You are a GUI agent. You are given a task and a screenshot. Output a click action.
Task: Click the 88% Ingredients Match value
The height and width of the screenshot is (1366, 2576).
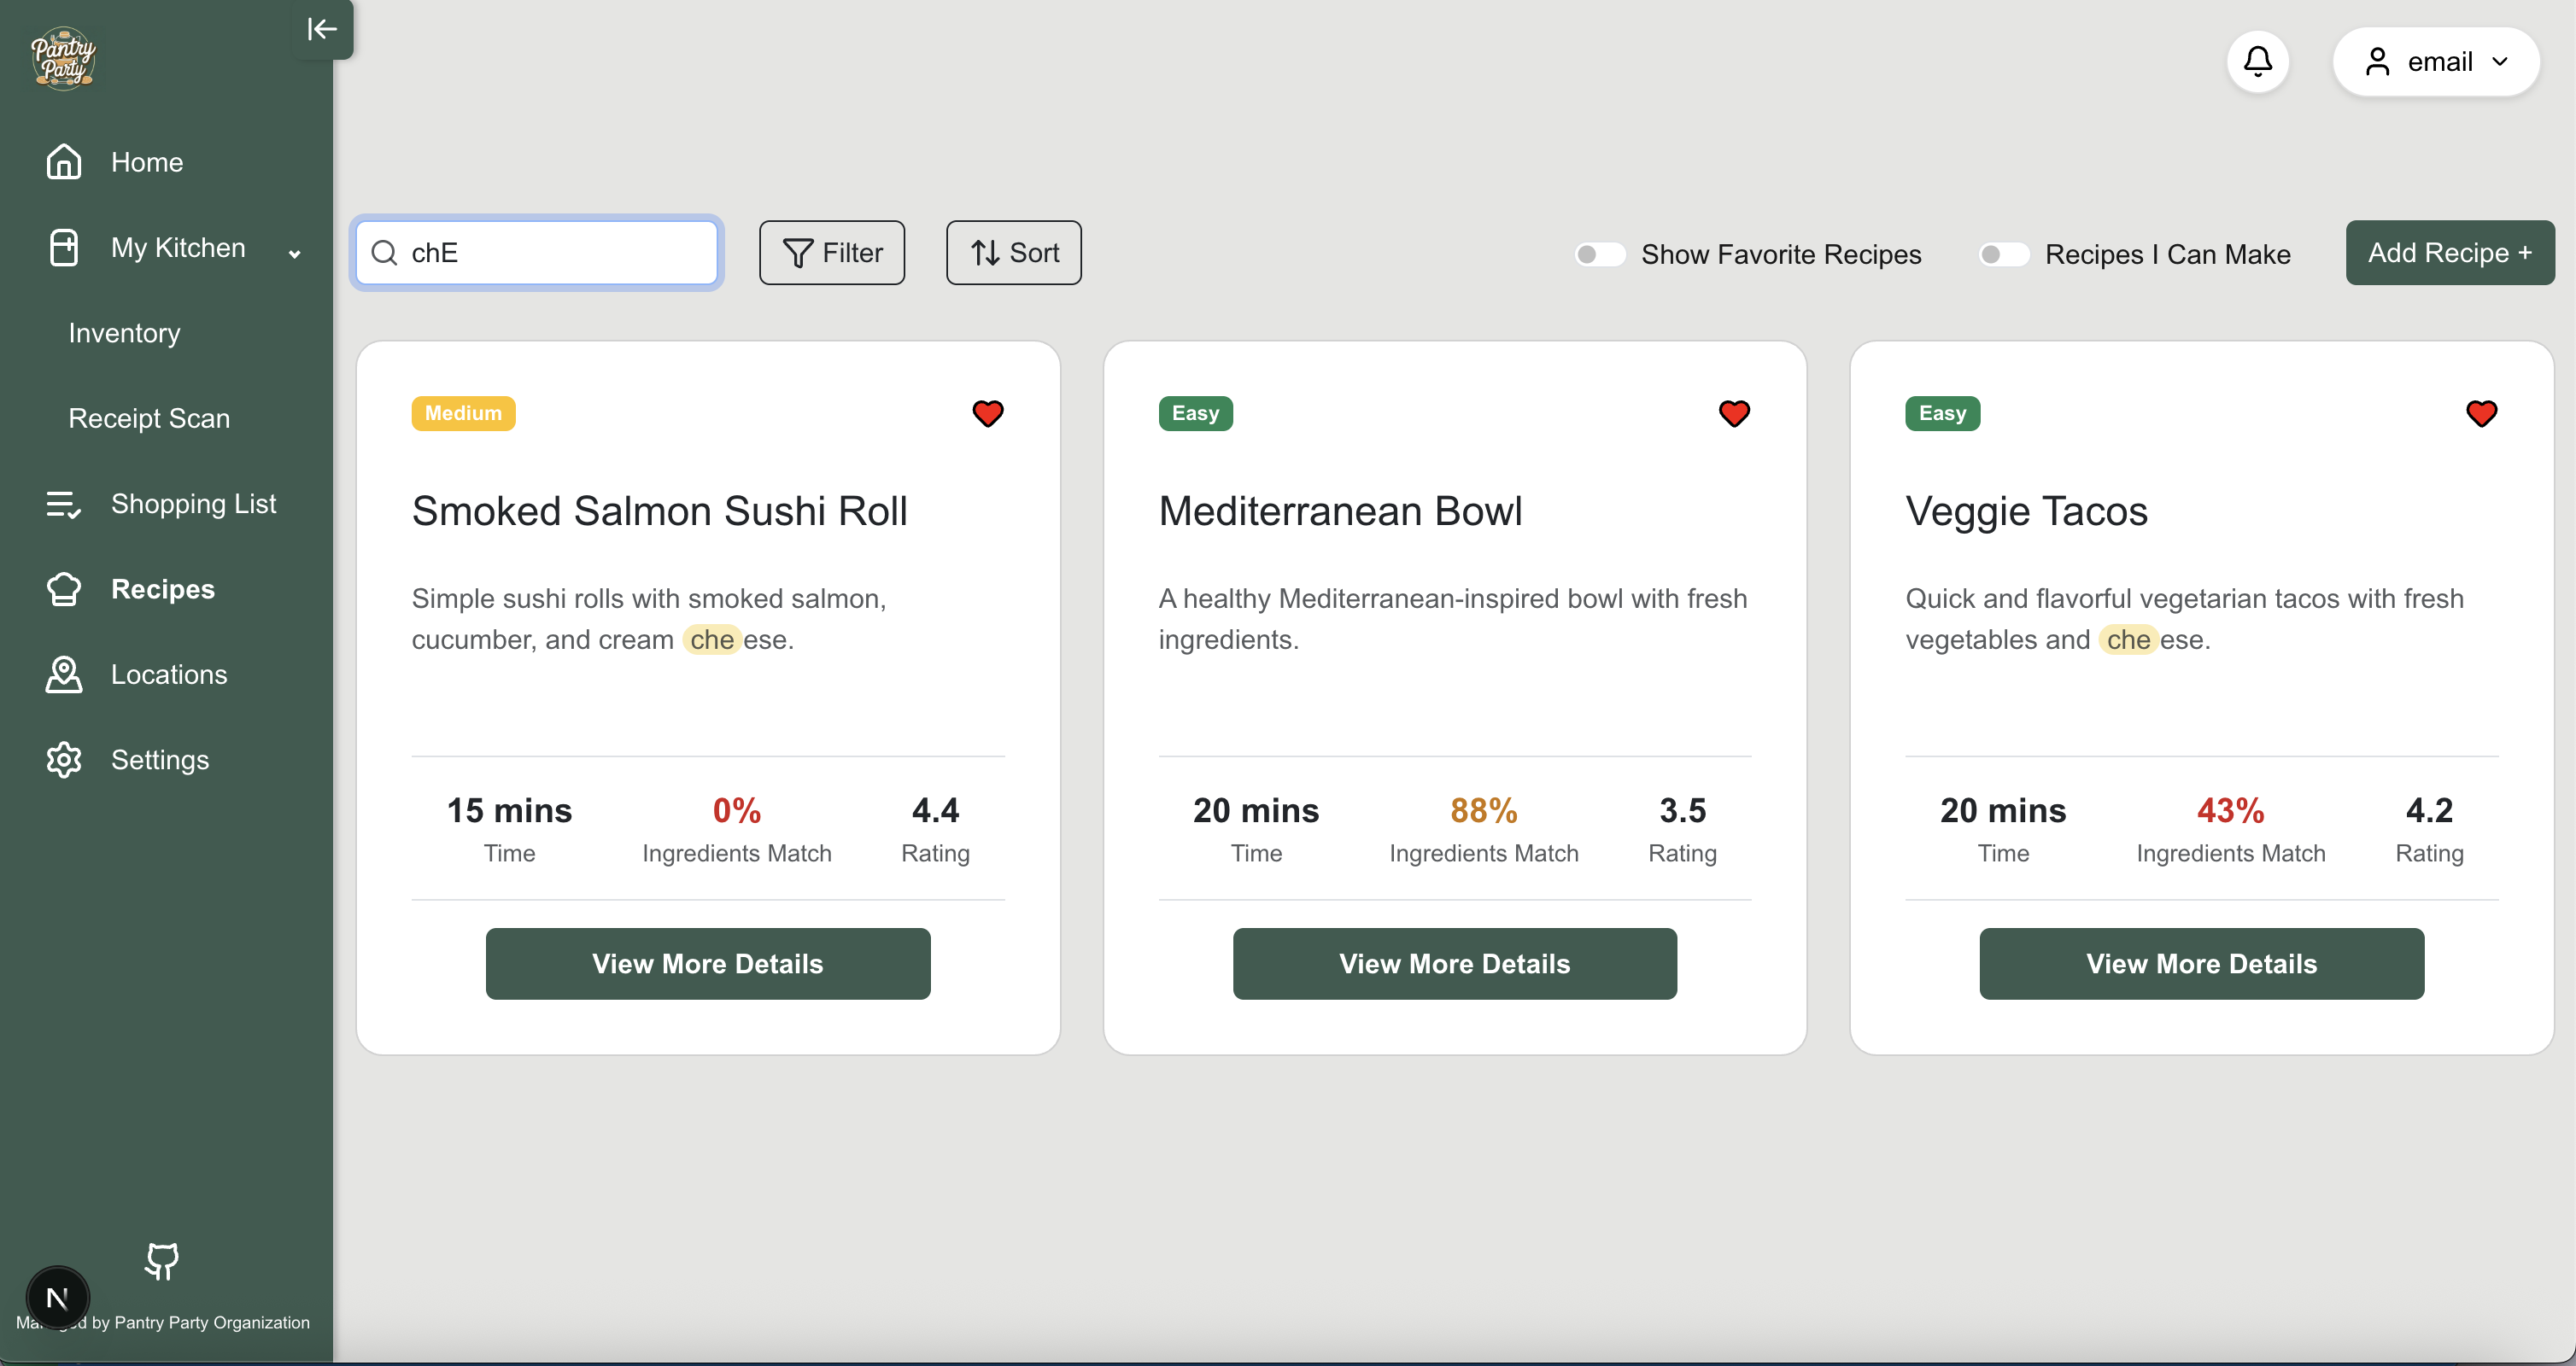click(1484, 810)
